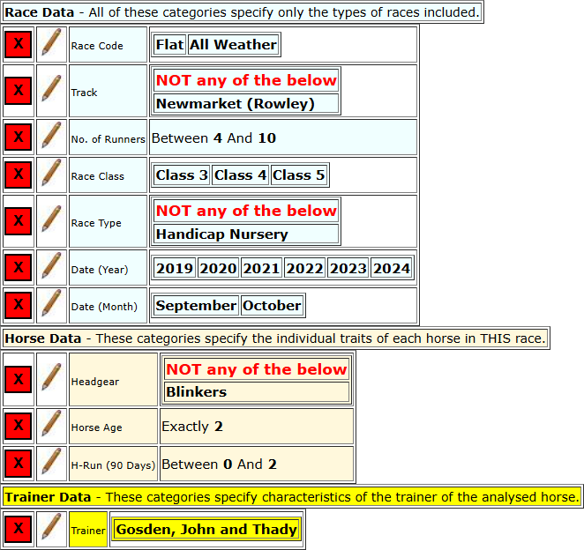Select the 2024 year value

[392, 268]
